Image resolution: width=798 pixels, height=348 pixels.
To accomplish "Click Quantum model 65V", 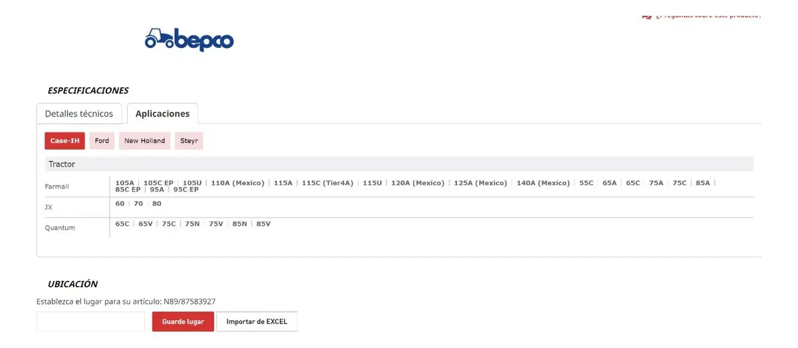I will tap(146, 224).
